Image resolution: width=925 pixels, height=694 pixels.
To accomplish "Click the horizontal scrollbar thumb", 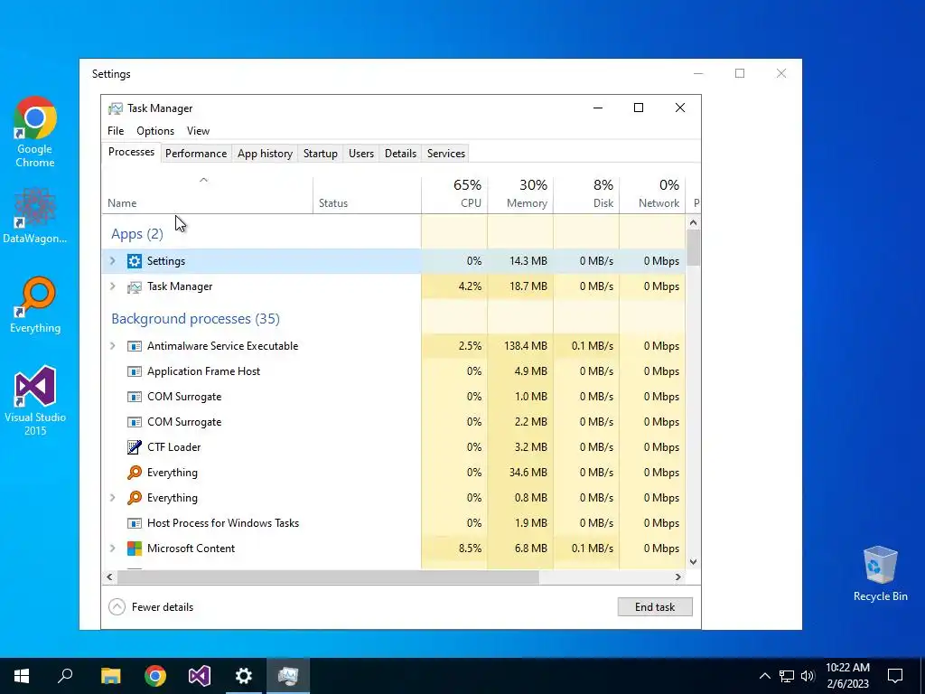I will (x=328, y=577).
